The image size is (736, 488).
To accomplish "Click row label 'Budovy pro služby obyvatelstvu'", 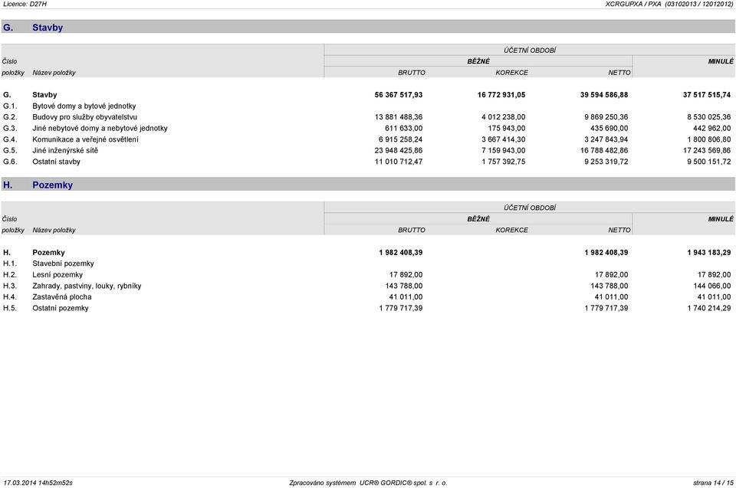I will [x=84, y=117].
